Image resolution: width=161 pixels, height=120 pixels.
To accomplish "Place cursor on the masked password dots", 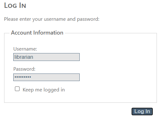I will [23, 77].
